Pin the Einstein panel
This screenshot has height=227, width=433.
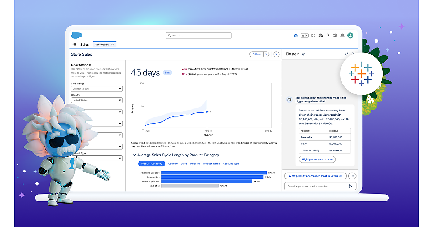(x=346, y=54)
